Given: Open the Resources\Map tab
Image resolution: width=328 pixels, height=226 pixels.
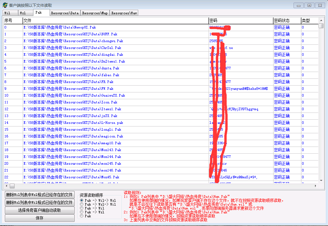Looking at the screenshot, I should point(95,13).
